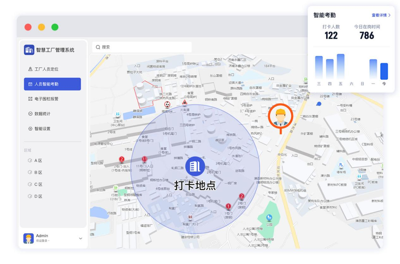Click the 限高4米 height limit sign icon
The height and width of the screenshot is (264, 400).
(167, 105)
